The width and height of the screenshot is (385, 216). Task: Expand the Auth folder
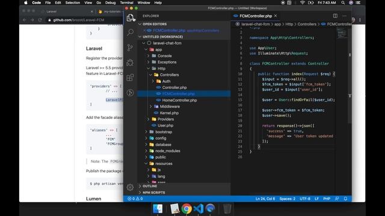tap(153, 81)
